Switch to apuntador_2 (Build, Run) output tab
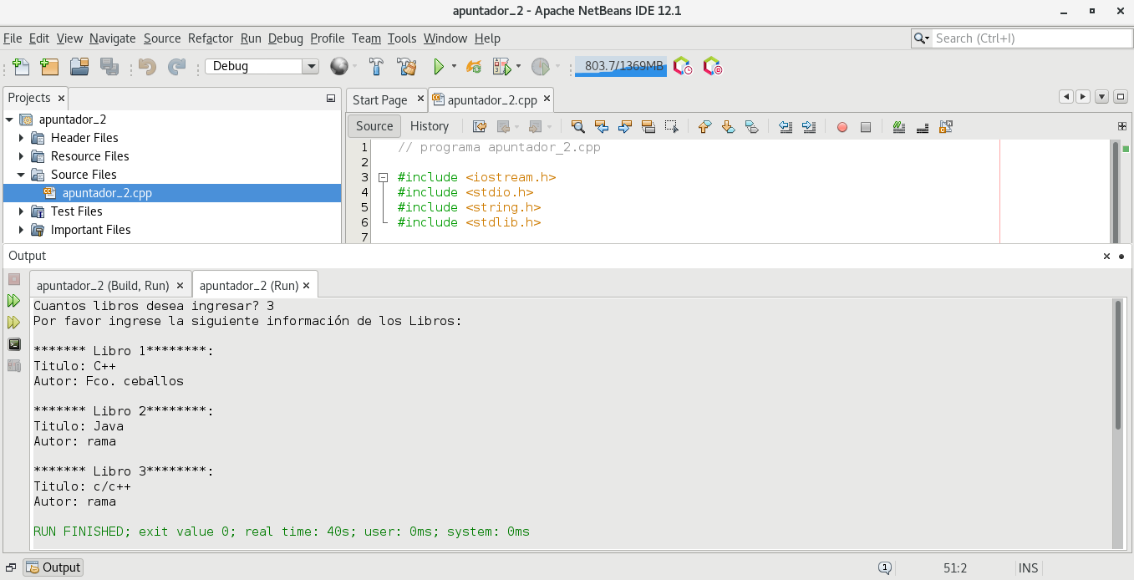 coord(103,286)
